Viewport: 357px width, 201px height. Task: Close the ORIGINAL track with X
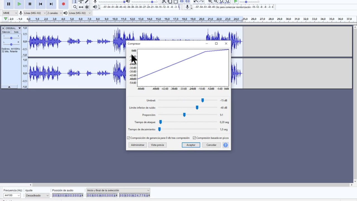[x=3, y=28]
